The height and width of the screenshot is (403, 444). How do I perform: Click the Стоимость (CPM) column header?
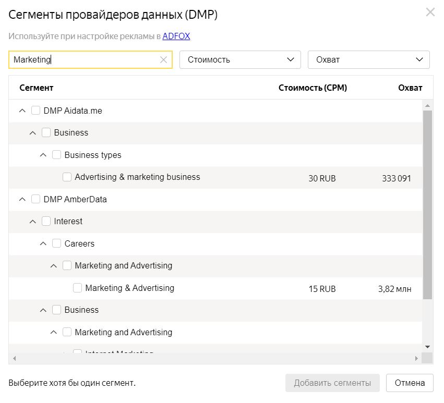tap(313, 88)
